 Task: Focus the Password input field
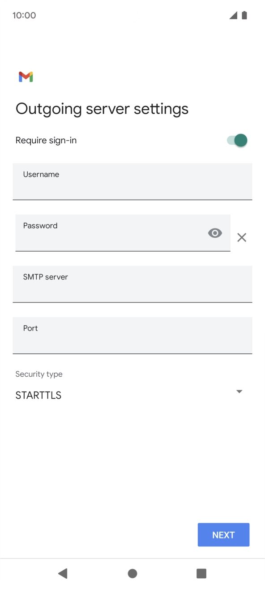[123, 233]
